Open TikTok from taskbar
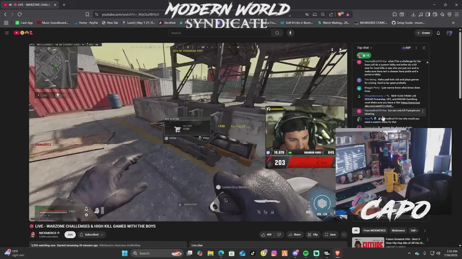This screenshot has width=462, height=259. 253,253
